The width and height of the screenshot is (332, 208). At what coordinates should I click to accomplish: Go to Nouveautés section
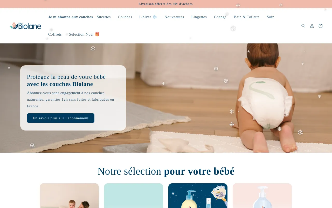[174, 17]
